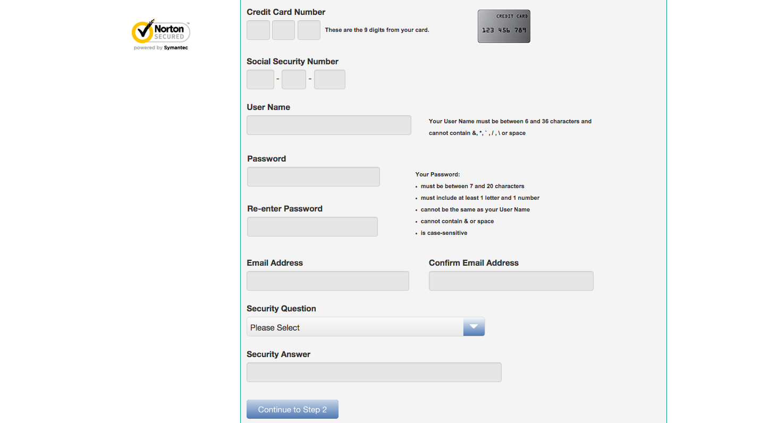The image size is (761, 423).
Task: Click the Email Address field
Action: (327, 281)
